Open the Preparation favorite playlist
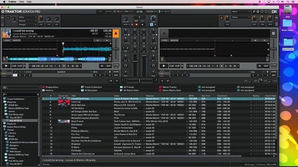 50,87
